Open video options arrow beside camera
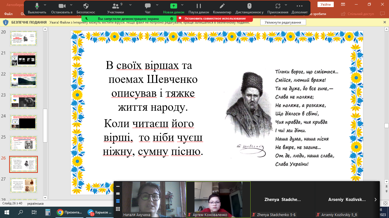 (x=71, y=5)
